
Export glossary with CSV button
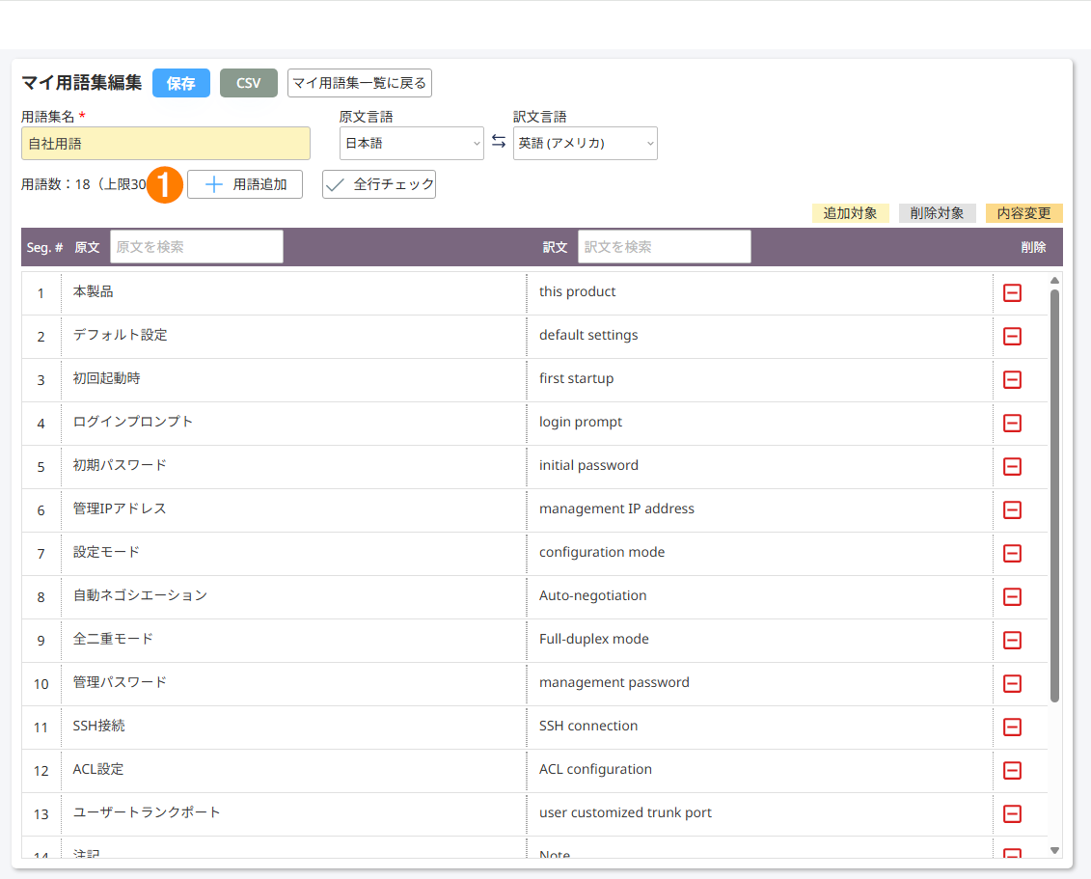tap(249, 83)
